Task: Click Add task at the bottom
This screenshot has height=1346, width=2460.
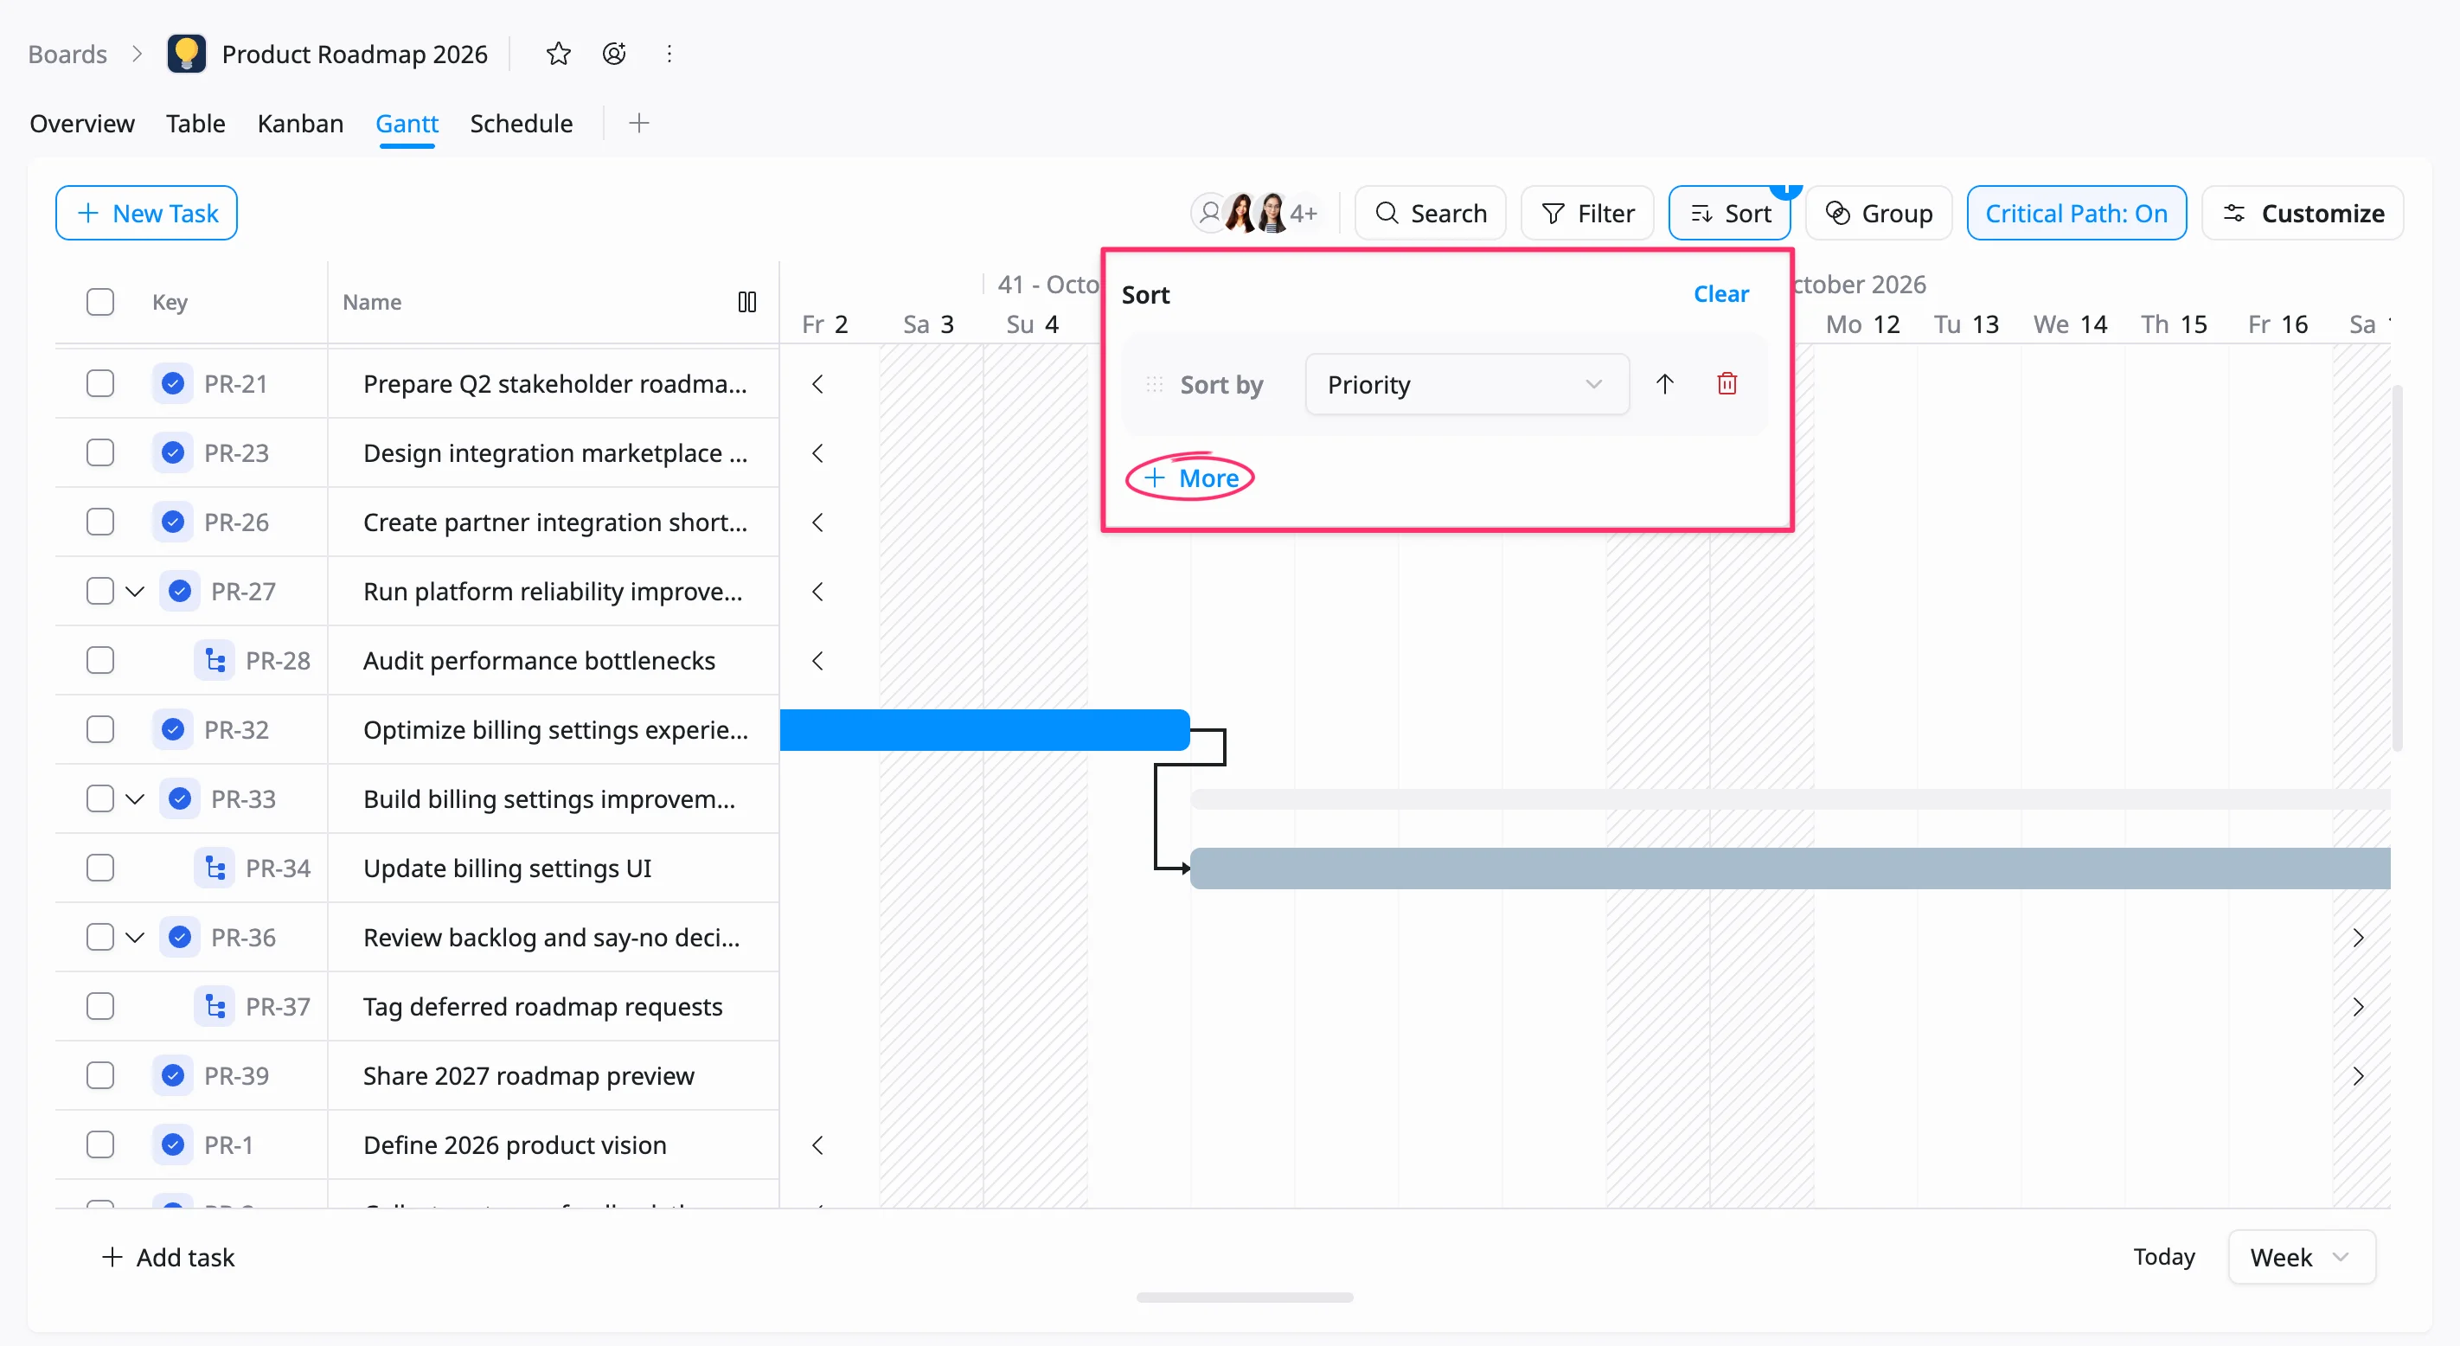Action: pyautogui.click(x=168, y=1256)
